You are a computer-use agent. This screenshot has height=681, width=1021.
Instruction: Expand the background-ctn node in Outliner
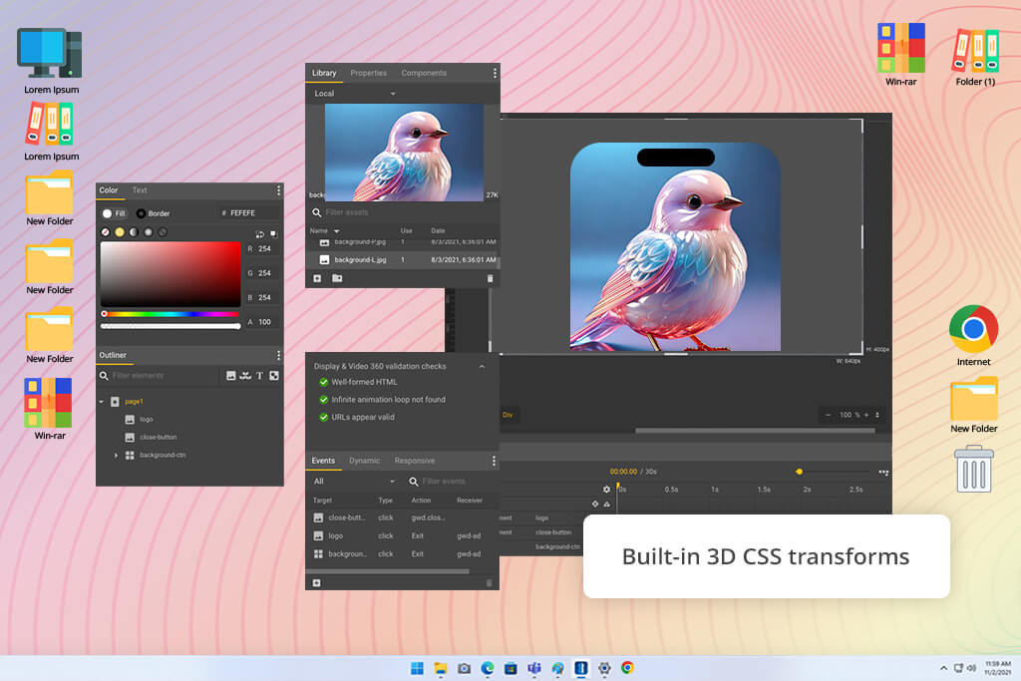(x=116, y=456)
